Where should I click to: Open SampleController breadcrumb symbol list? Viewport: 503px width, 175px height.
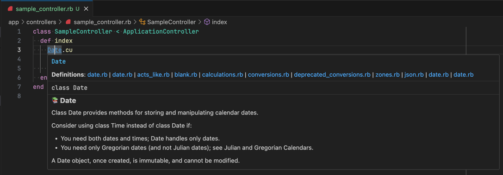coord(171,22)
